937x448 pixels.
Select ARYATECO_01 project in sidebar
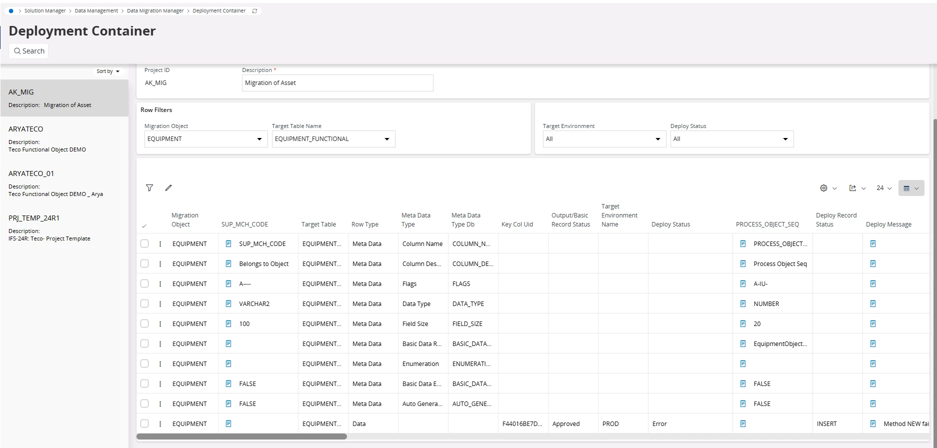click(64, 183)
